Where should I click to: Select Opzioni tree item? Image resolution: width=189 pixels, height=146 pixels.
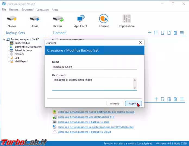pos(19,54)
